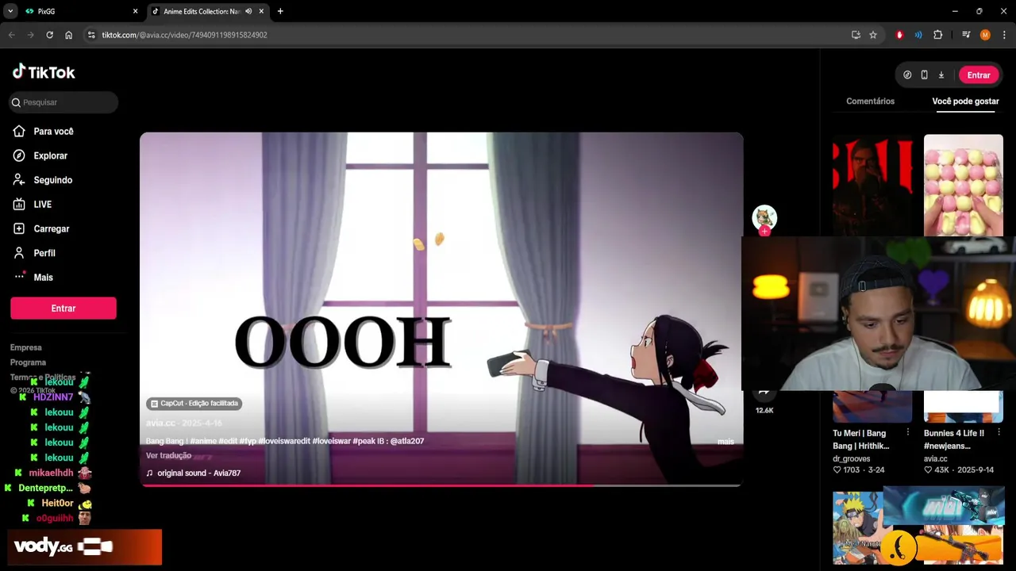Follow creator with the red plus badge
1016x571 pixels.
(x=764, y=231)
